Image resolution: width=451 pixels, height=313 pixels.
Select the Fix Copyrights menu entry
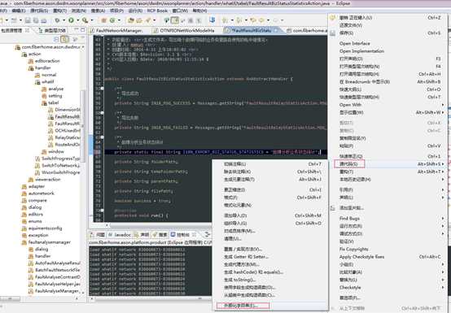coord(353,250)
